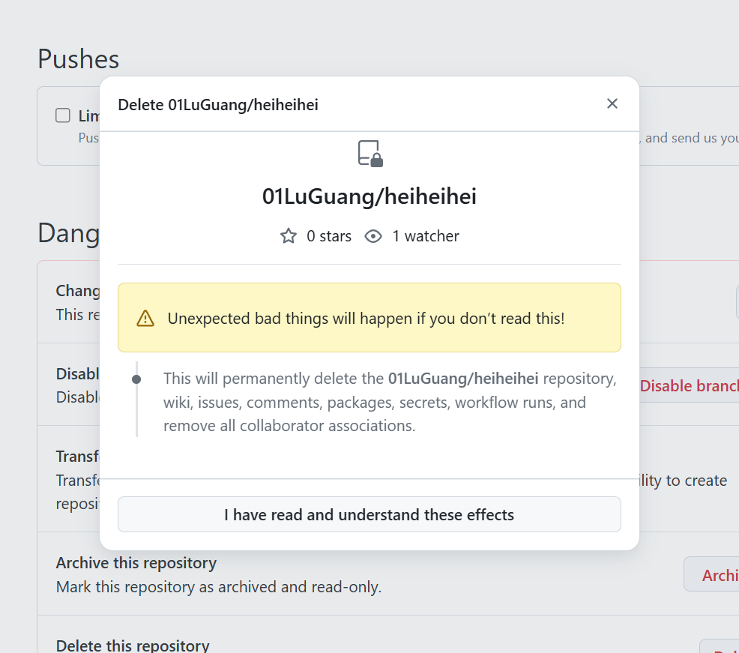Click the private repository lock icon
Viewport: 739px width, 653px height.
(370, 153)
